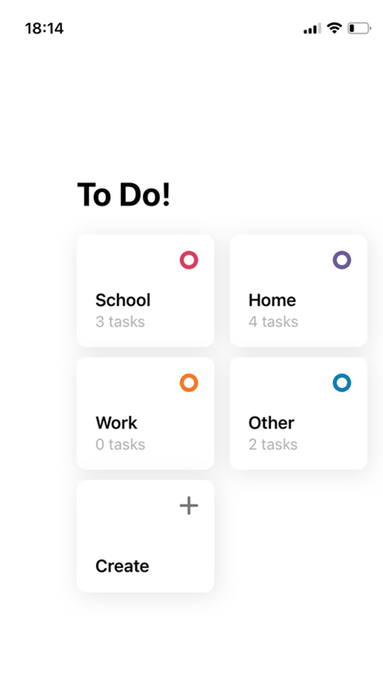Click the '3 tasks' count under School
The height and width of the screenshot is (692, 383).
click(x=120, y=322)
